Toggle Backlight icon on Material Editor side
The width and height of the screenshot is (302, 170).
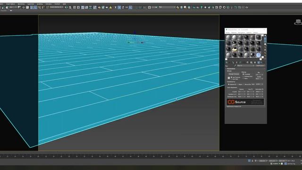265,39
